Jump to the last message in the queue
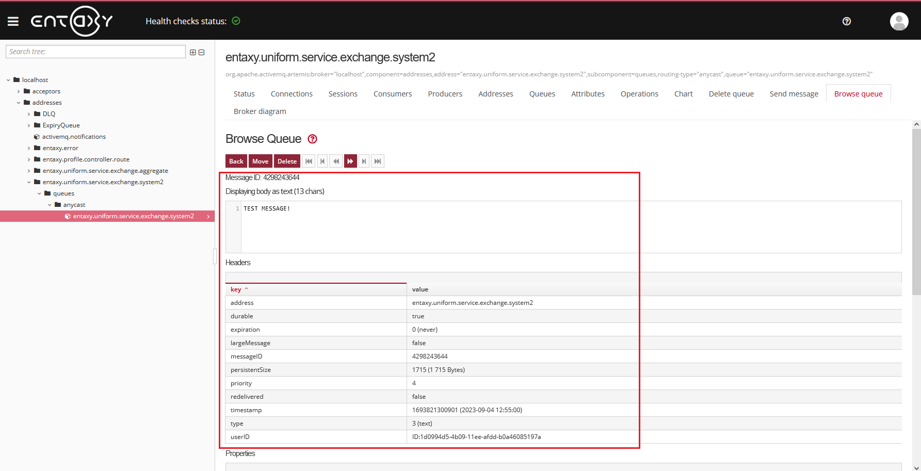Viewport: 921px width, 471px height. tap(377, 160)
